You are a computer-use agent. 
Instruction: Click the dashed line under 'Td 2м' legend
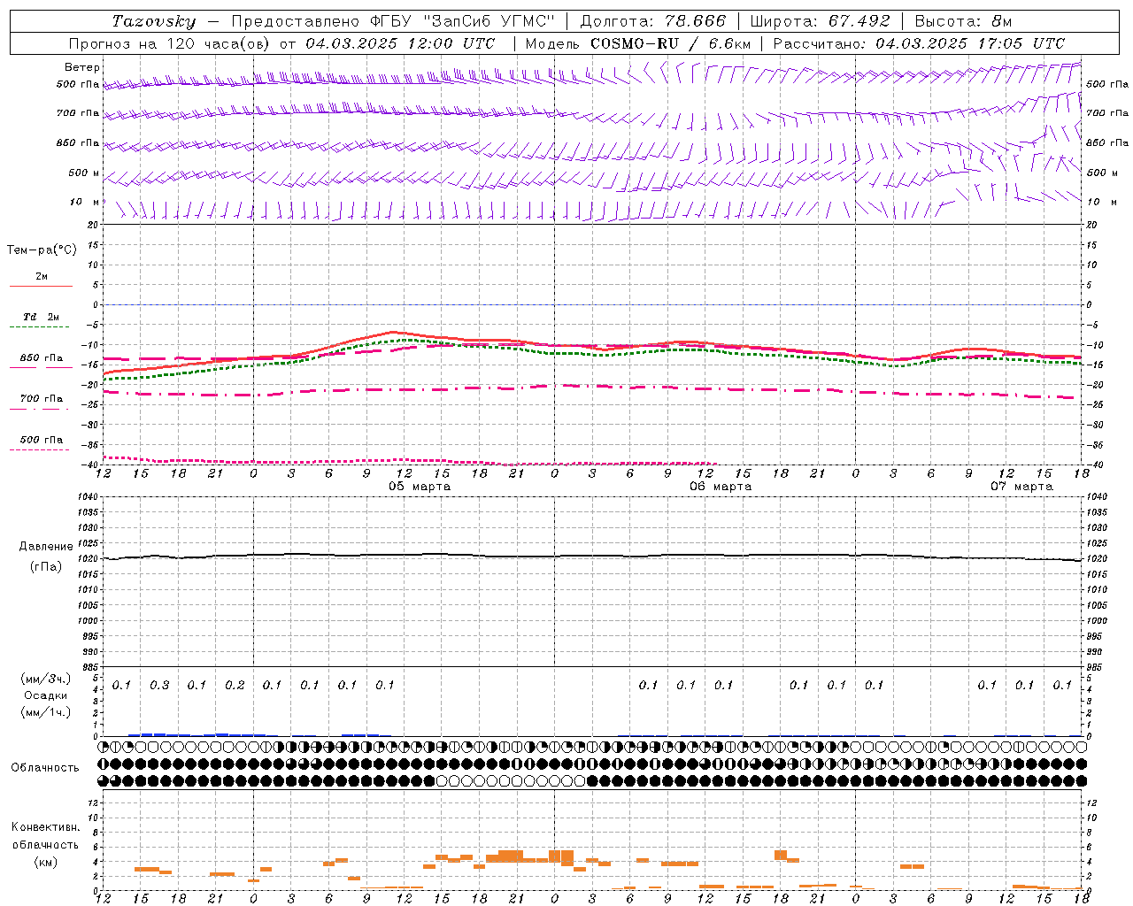point(39,327)
